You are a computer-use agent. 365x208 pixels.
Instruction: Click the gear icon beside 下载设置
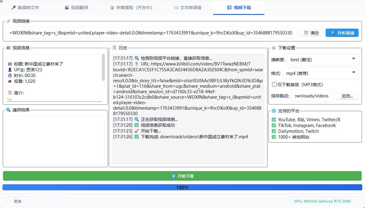(274, 48)
